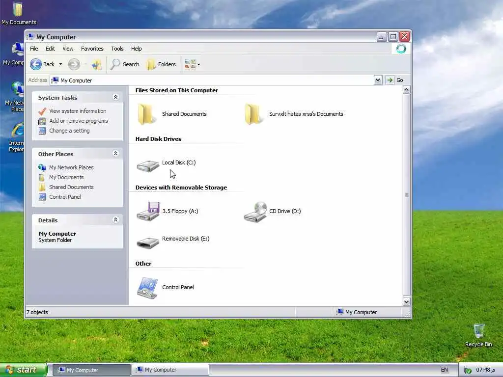Select the 3.5 Floppy (A:) icon

point(148,211)
